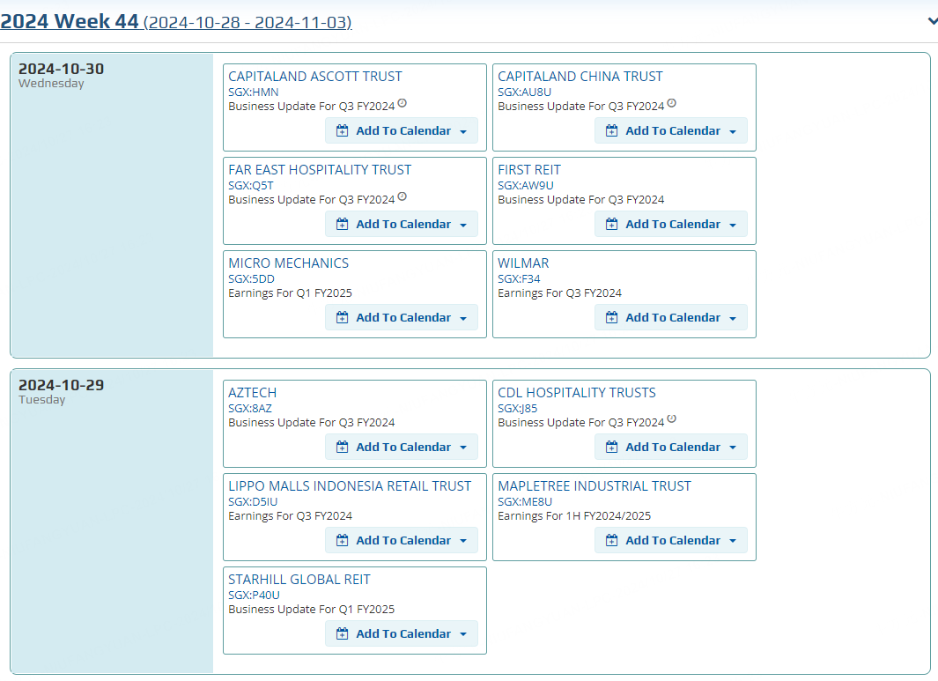The height and width of the screenshot is (681, 938).
Task: Click calendar icon in Micro Mechanics card
Action: tap(343, 318)
